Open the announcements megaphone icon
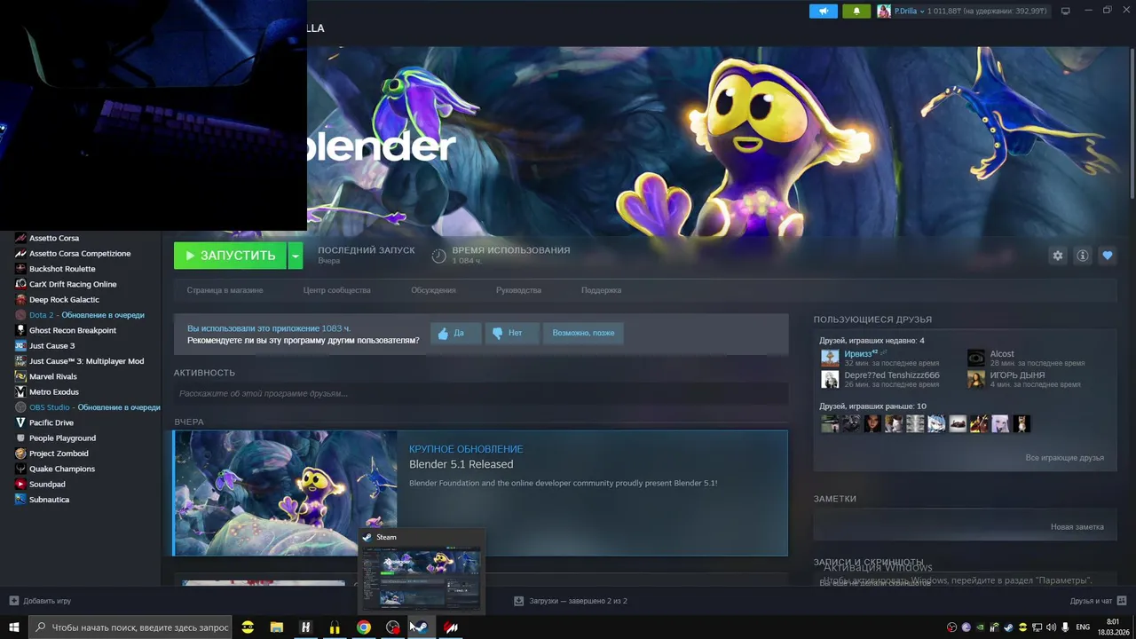Image resolution: width=1136 pixels, height=639 pixels. (x=823, y=11)
